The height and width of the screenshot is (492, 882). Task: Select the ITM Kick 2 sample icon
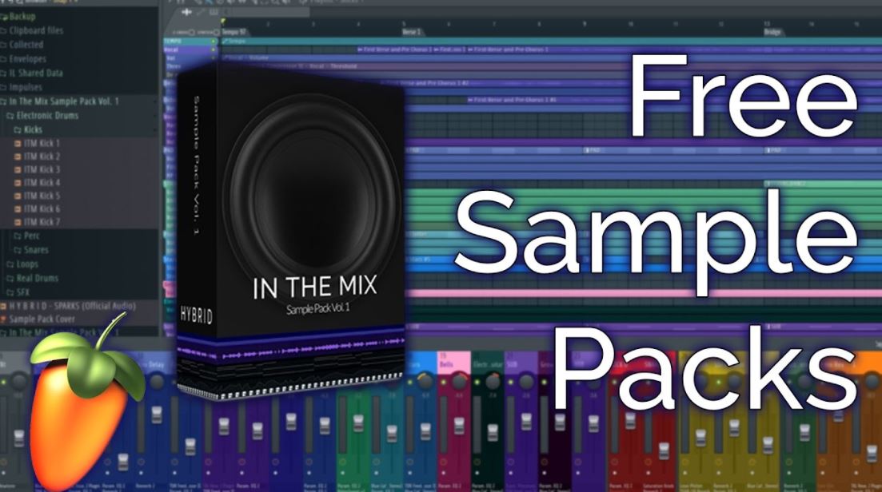click(18, 157)
